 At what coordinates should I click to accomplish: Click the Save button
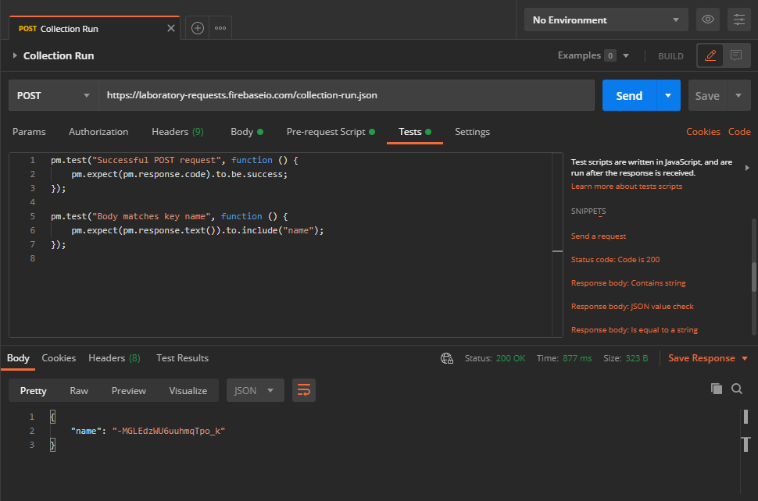tap(707, 95)
